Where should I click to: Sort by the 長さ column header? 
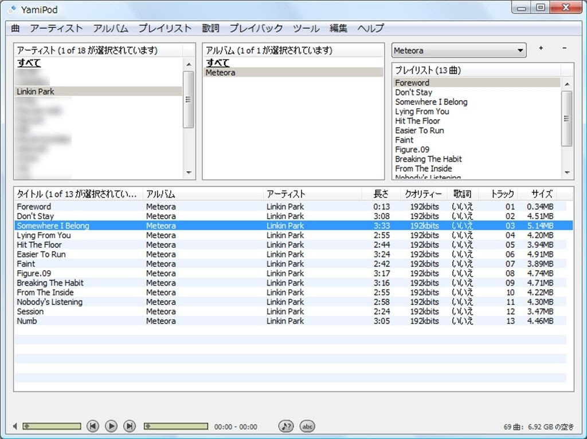pyautogui.click(x=381, y=193)
